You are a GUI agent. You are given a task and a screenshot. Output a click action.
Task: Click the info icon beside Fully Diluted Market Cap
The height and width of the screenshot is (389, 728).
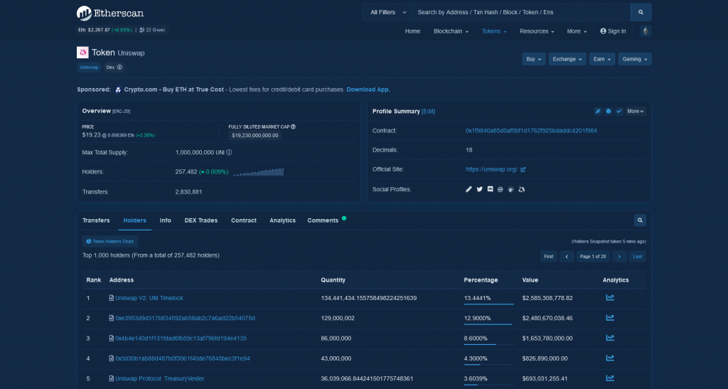[x=293, y=127]
